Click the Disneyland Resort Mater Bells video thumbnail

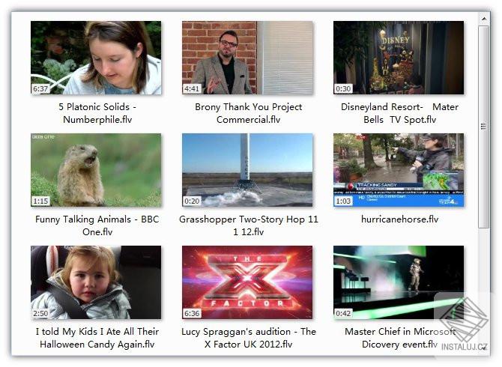pyautogui.click(x=399, y=58)
